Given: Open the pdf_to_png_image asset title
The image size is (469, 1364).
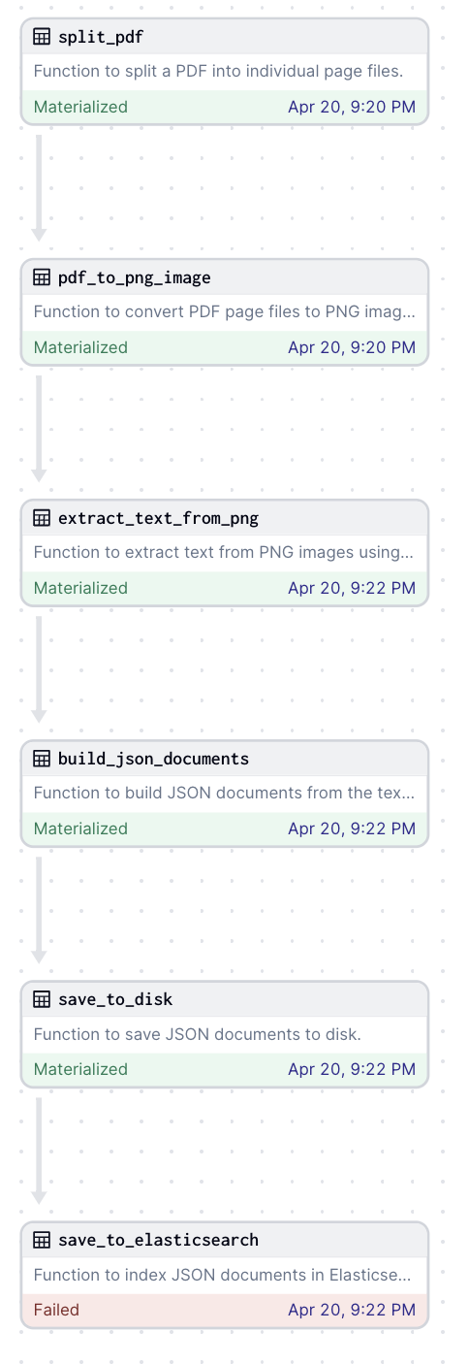Looking at the screenshot, I should point(135,277).
